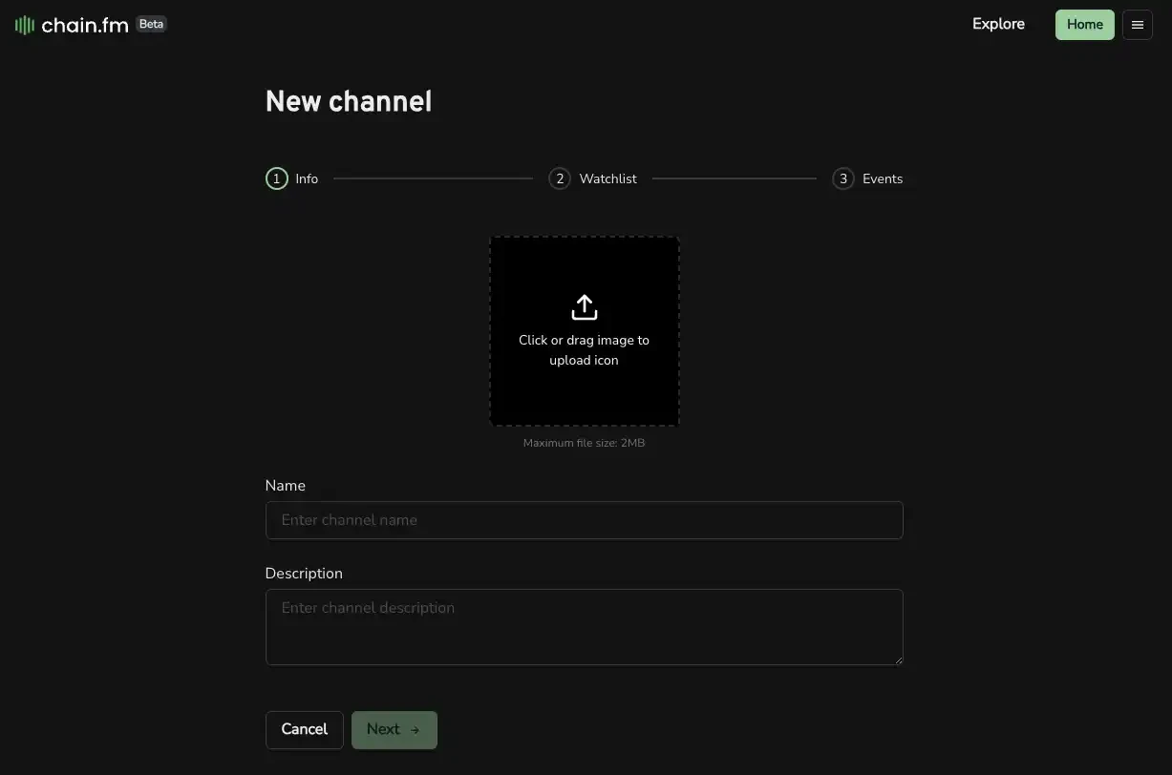Click the upload arrow icon
Image resolution: width=1172 pixels, height=775 pixels.
click(x=584, y=307)
